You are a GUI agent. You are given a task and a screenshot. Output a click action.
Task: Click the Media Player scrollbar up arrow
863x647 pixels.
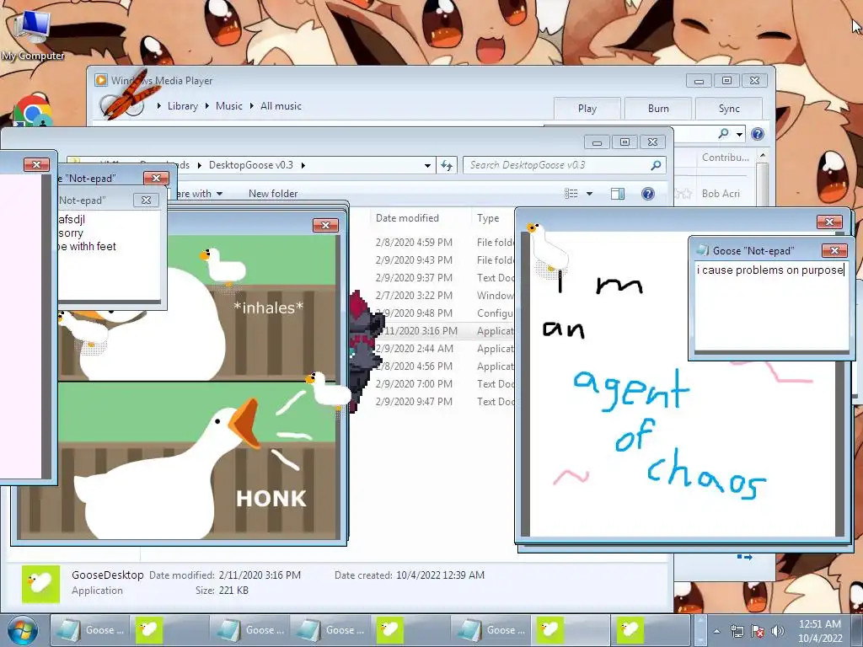point(762,156)
